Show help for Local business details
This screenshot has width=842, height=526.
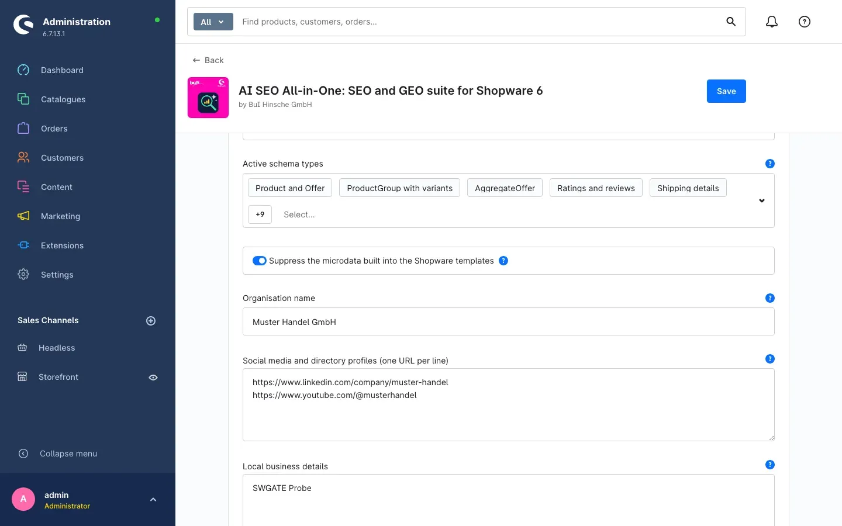coord(770,465)
